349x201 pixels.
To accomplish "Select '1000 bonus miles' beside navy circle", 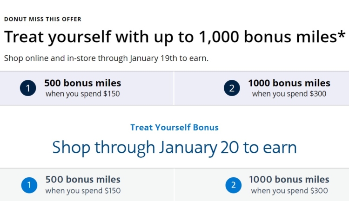I will click(289, 83).
